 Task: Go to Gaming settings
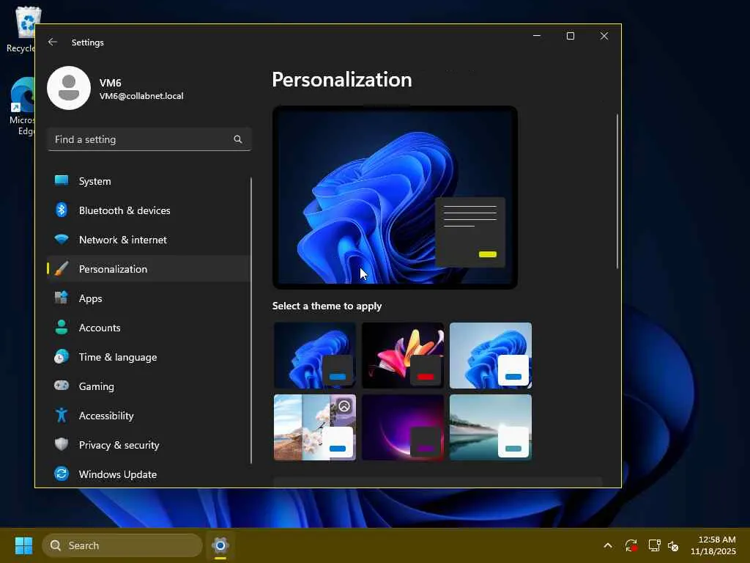pos(148,386)
